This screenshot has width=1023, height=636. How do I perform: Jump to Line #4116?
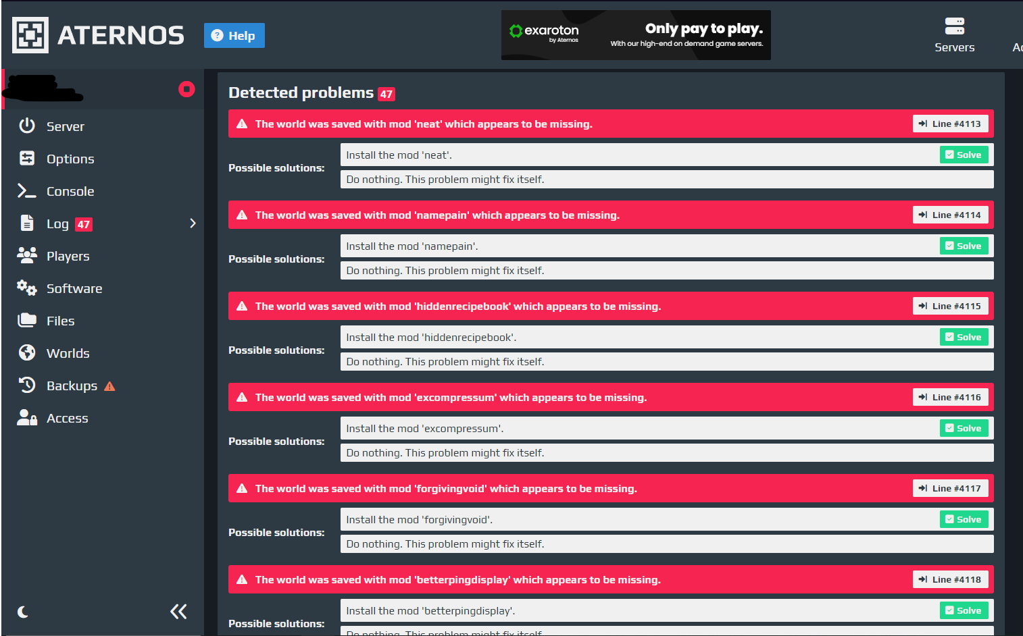point(950,397)
